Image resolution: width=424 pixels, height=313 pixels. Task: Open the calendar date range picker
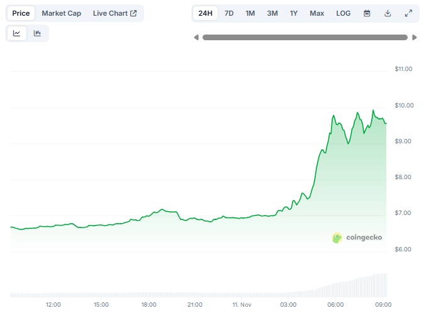[367, 13]
